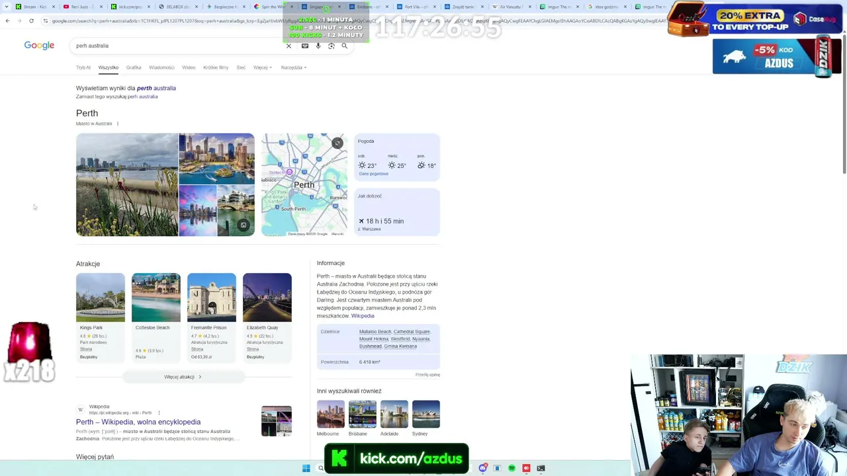Screen dimensions: 847x476
Task: Open the Strona link on Kings Park card
Action: point(86,349)
